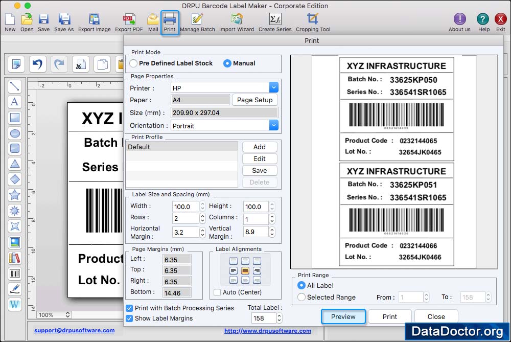Adjust the Width stepper

click(202, 207)
